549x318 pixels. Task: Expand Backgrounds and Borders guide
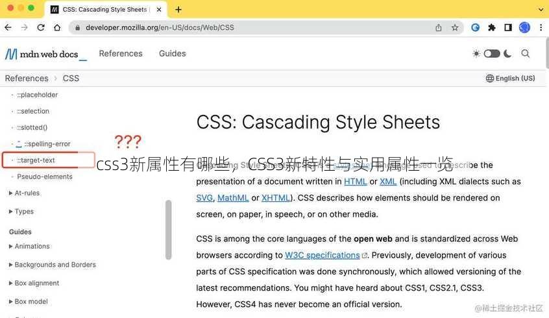(x=52, y=265)
